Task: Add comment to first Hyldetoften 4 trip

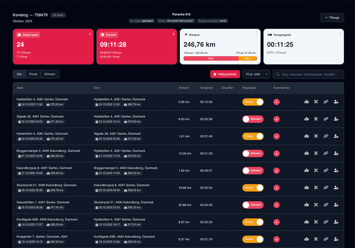Action: point(277,102)
